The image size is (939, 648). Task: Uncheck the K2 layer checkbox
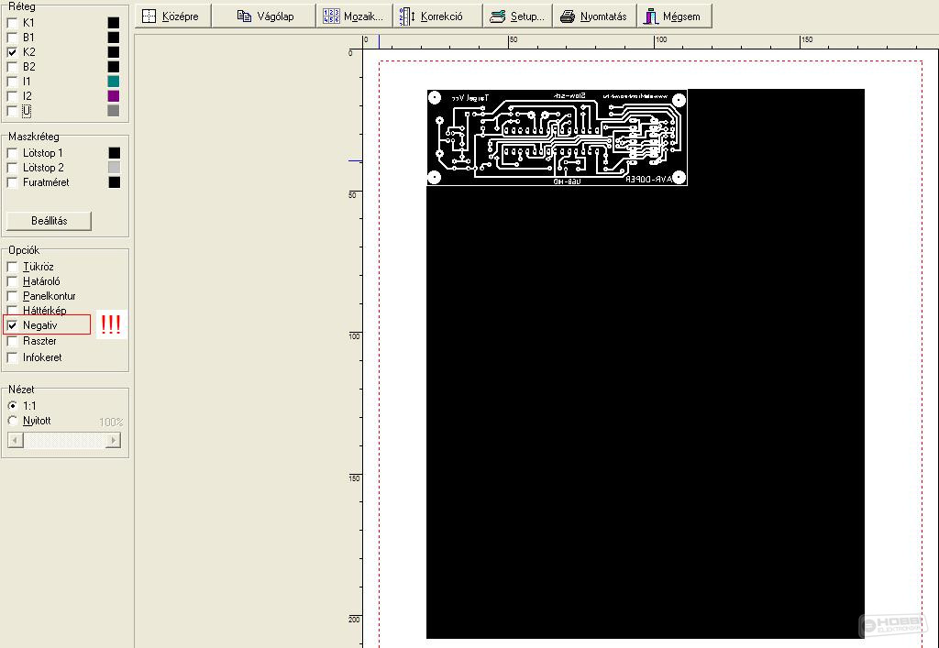[x=12, y=52]
